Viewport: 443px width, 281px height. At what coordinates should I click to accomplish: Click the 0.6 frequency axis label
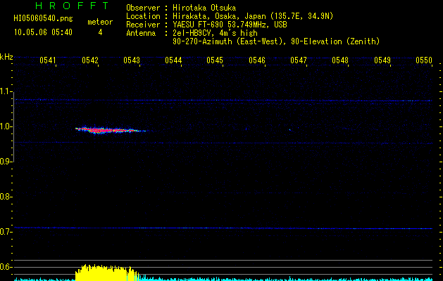(x=6, y=267)
